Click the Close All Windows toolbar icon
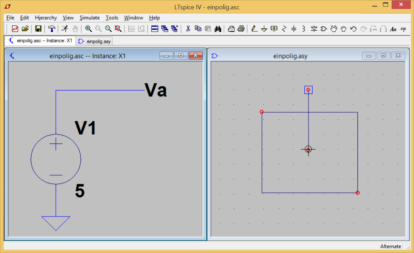The height and width of the screenshot is (253, 414). (x=174, y=29)
